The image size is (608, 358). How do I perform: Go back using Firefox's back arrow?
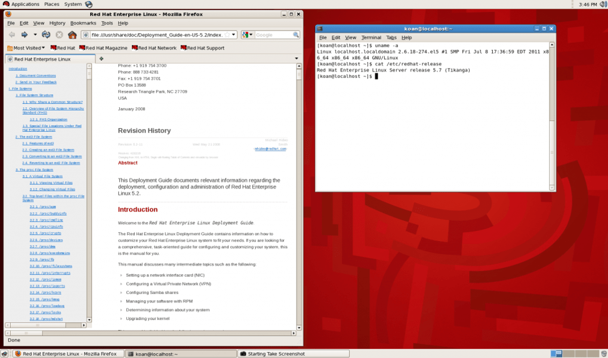[12, 35]
